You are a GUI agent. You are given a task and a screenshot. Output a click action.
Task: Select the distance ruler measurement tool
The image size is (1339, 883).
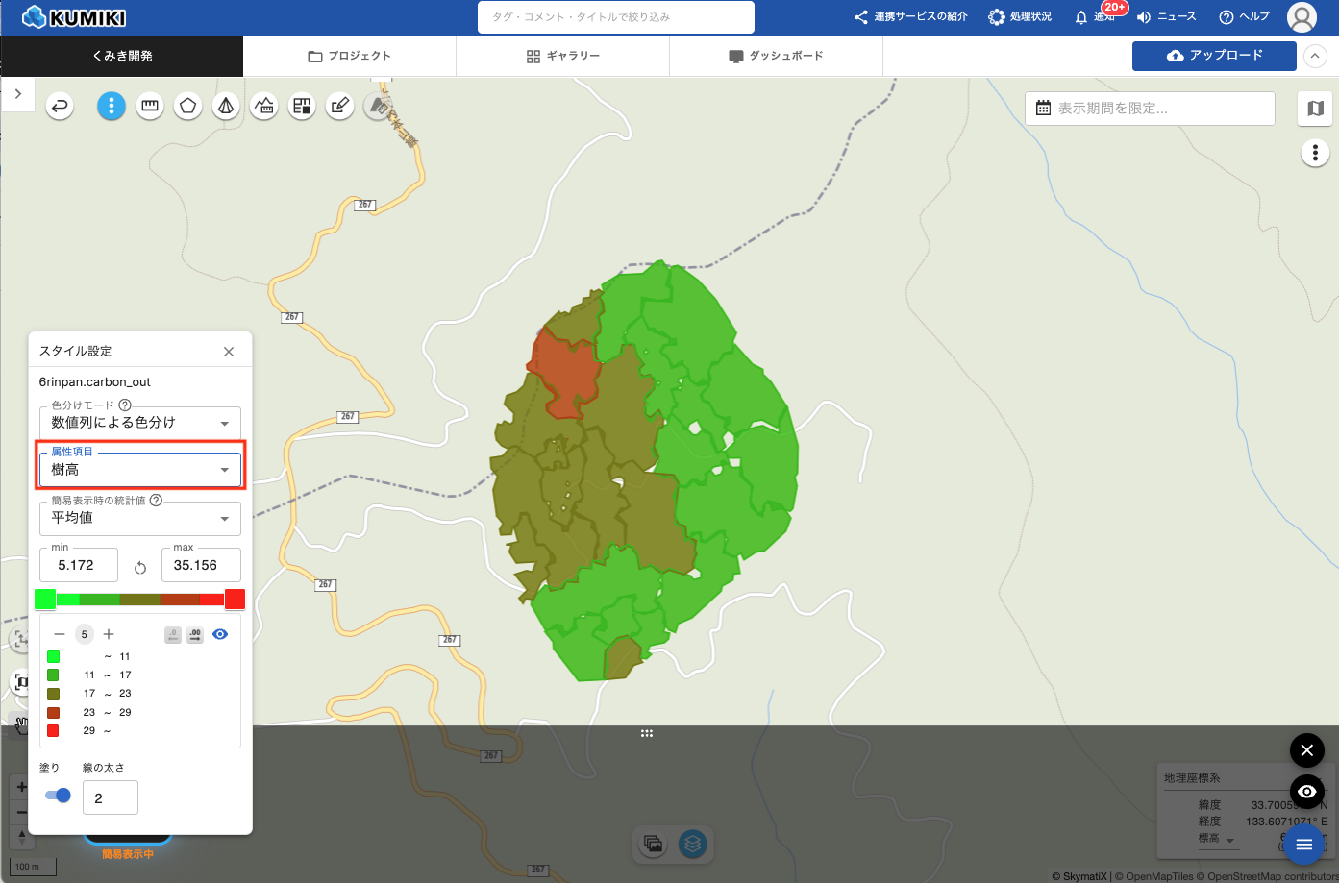tap(149, 106)
